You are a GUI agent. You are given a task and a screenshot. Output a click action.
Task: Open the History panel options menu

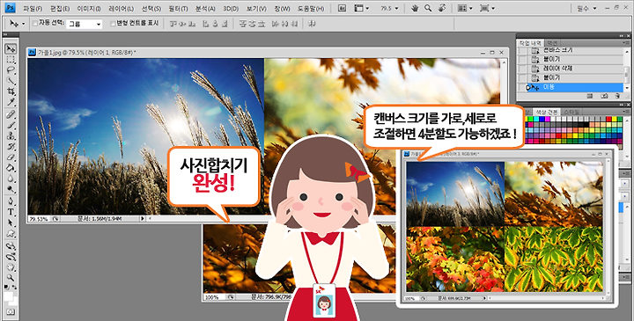(x=627, y=42)
